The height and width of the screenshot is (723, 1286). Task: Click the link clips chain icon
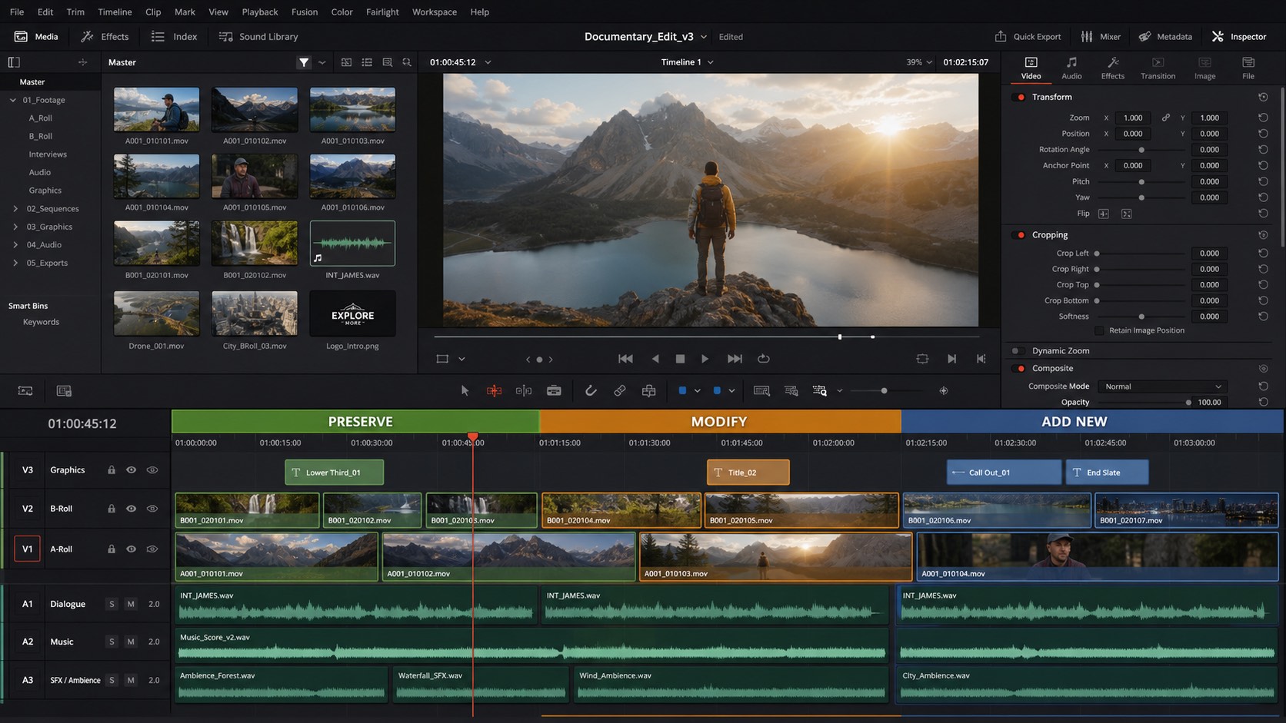(x=620, y=390)
